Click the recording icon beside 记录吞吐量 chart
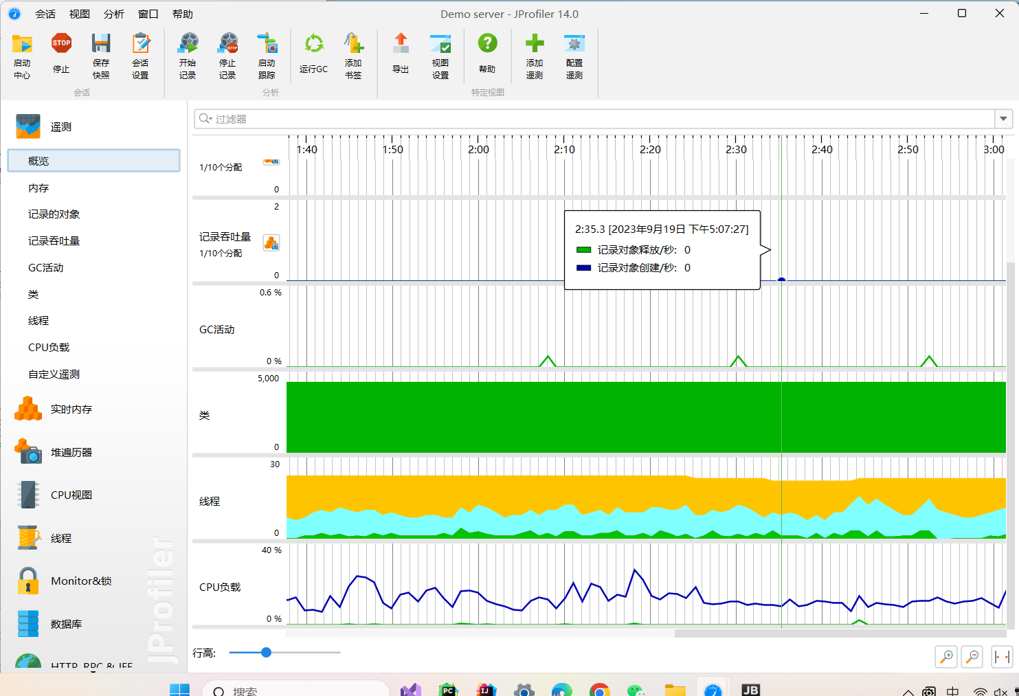This screenshot has height=696, width=1019. (271, 243)
